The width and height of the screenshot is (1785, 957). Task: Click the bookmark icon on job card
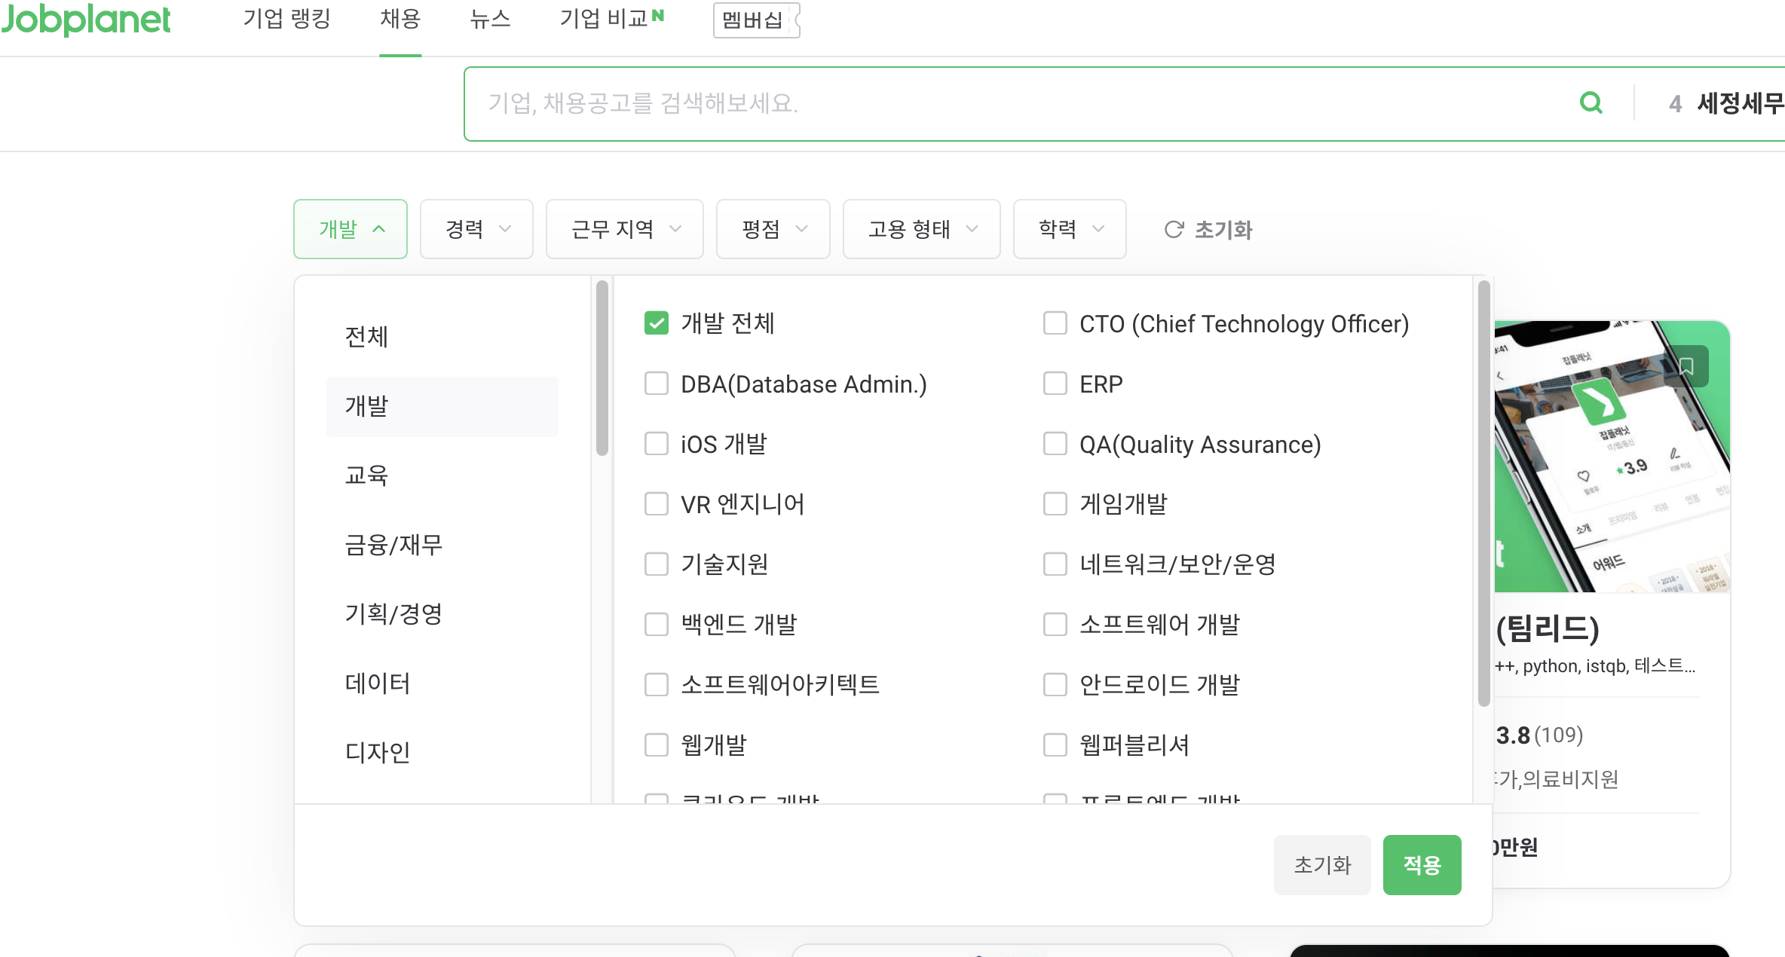tap(1686, 367)
